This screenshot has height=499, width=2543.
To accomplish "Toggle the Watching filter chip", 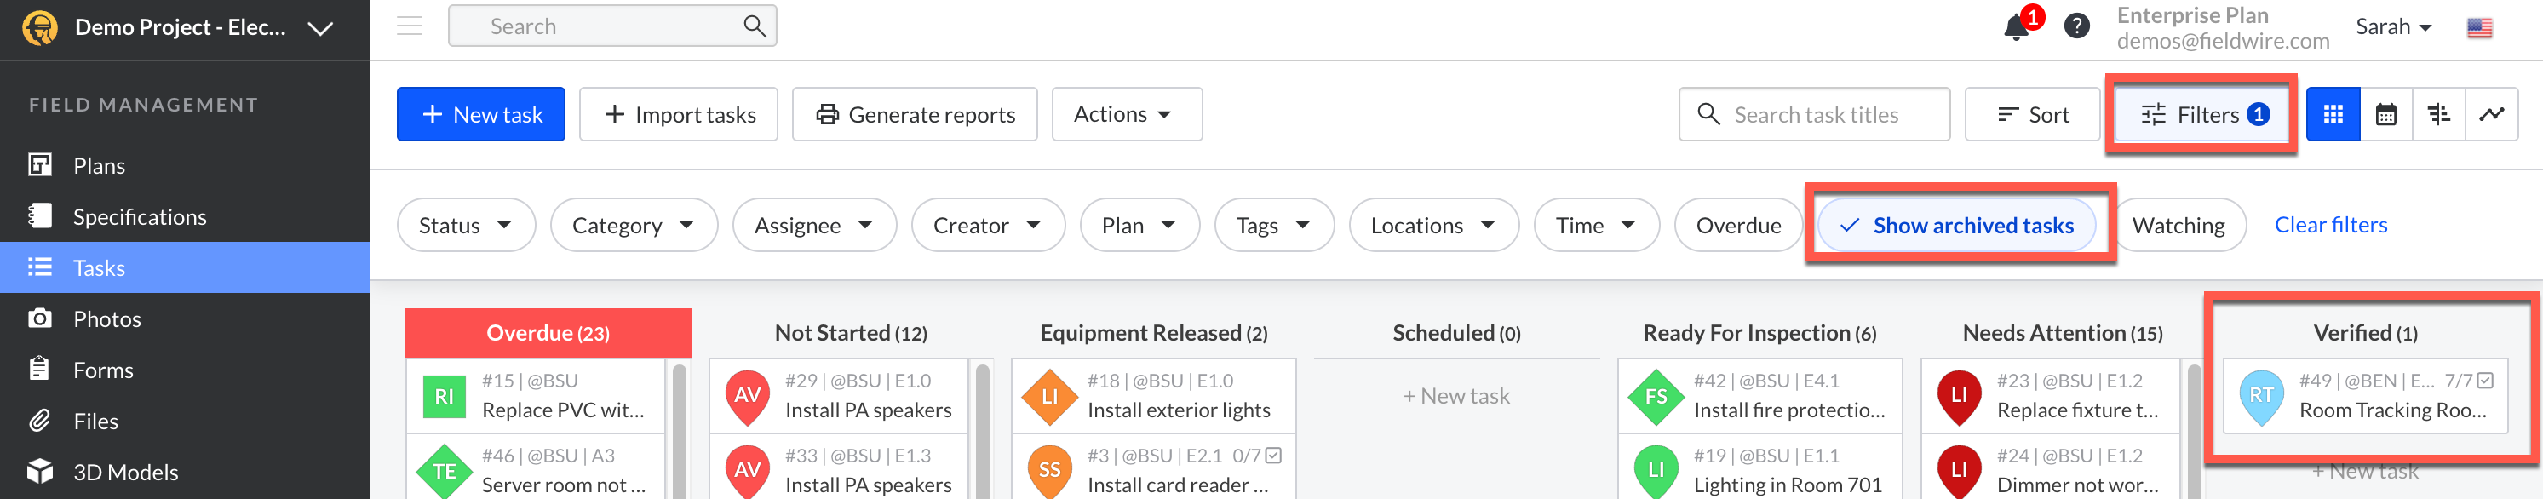I will (x=2178, y=226).
